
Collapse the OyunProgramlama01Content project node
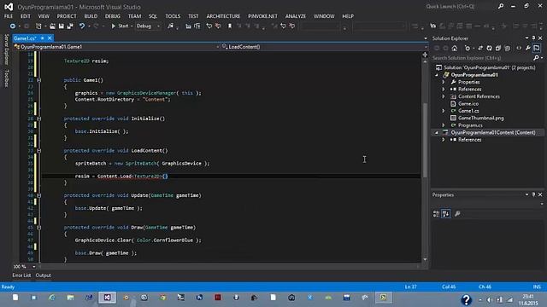click(x=437, y=133)
